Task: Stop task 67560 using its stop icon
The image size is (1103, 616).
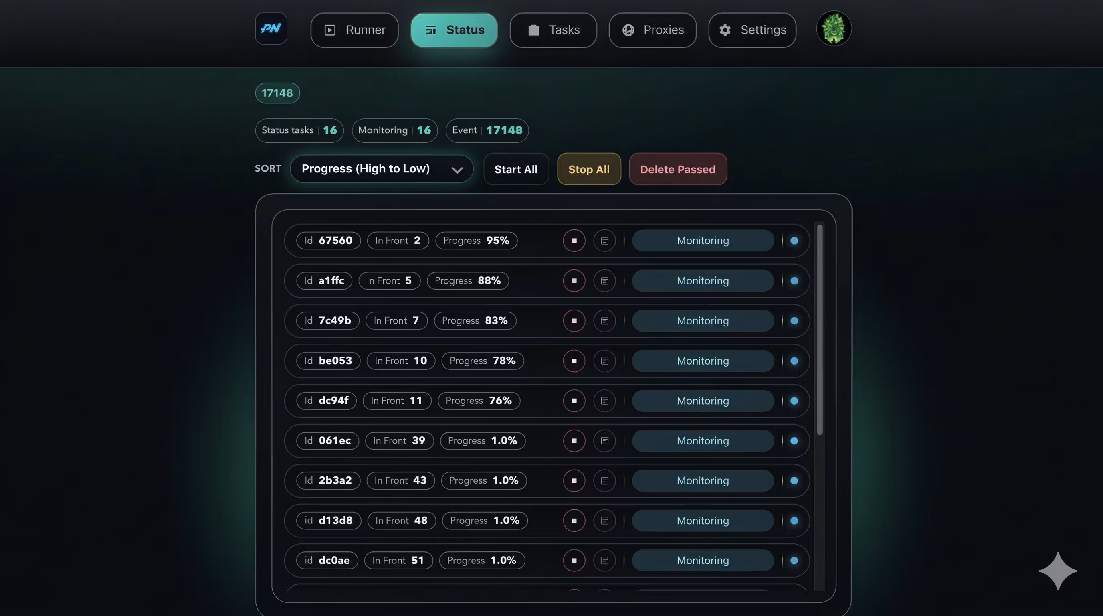Action: point(574,240)
